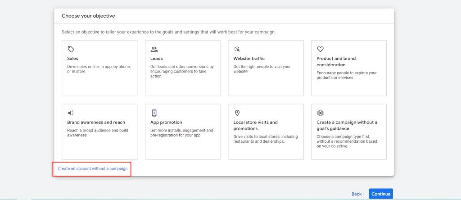The width and height of the screenshot is (461, 200).
Task: Open Create an account without a campaign link
Action: point(93,169)
